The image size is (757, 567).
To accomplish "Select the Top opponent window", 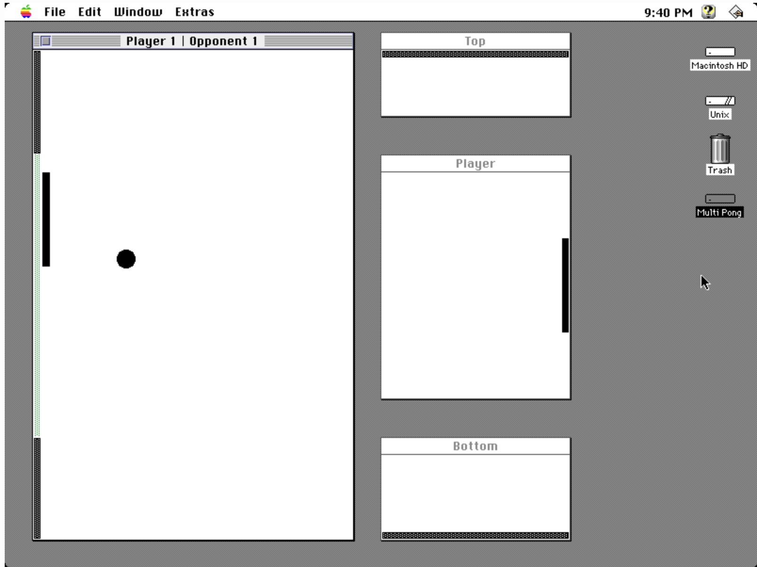I will click(x=475, y=41).
